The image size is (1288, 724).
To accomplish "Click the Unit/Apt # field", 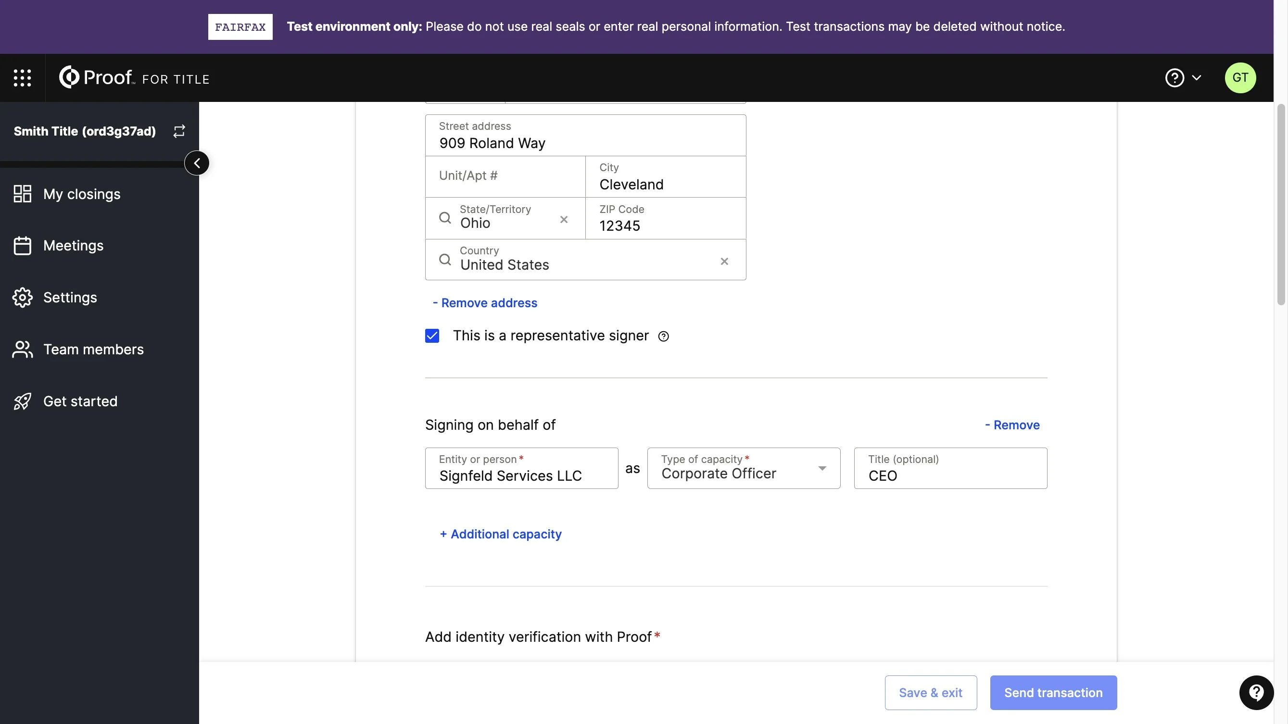I will click(505, 176).
